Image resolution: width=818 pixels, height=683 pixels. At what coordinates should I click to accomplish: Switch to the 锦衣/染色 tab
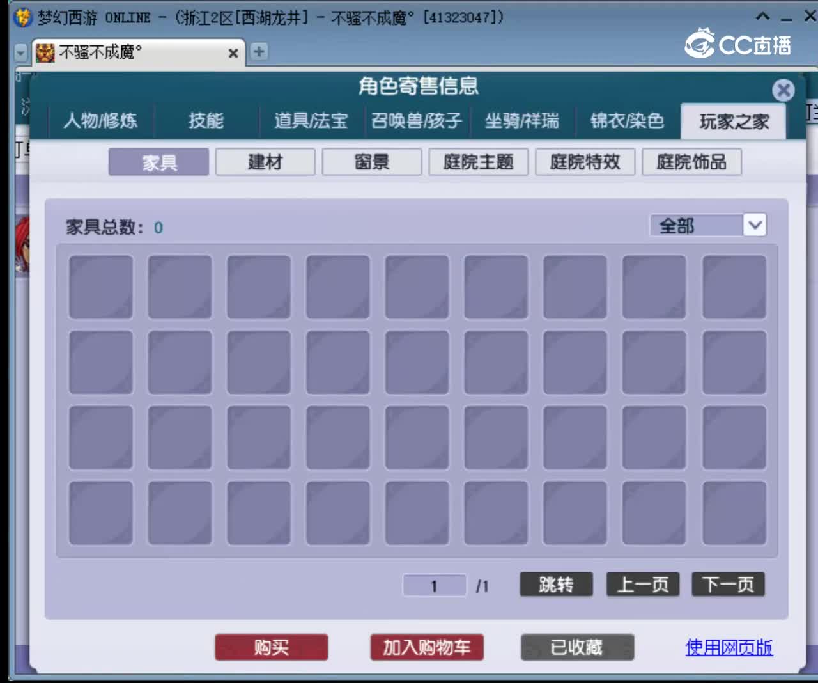[627, 120]
